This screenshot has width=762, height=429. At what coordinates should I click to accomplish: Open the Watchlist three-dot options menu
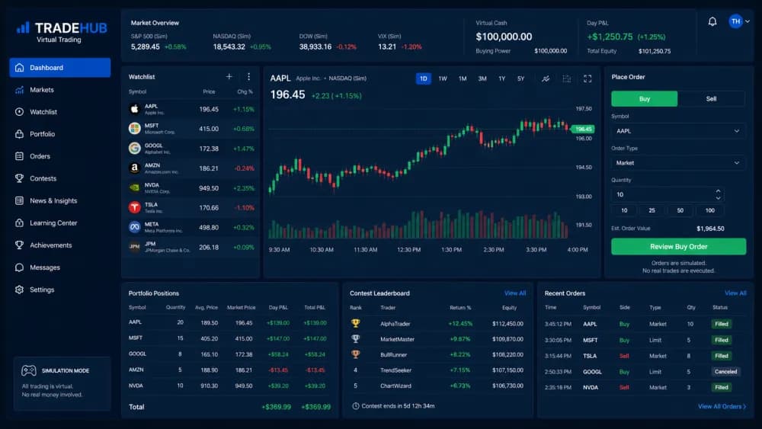248,76
